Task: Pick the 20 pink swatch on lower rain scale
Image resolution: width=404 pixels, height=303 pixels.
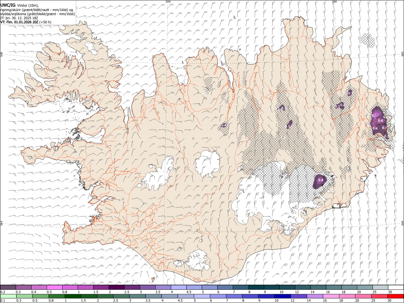Action: (x=363, y=296)
